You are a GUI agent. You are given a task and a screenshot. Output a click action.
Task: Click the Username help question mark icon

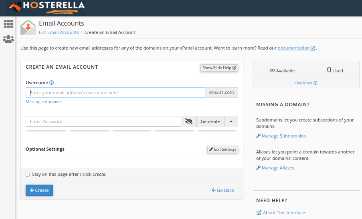tap(51, 83)
